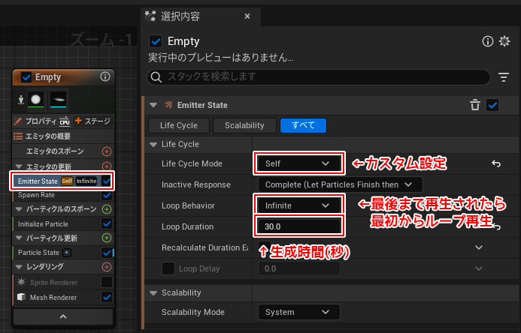Reset Life Cycle Mode to default arrow
Image resolution: width=521 pixels, height=333 pixels.
(496, 163)
